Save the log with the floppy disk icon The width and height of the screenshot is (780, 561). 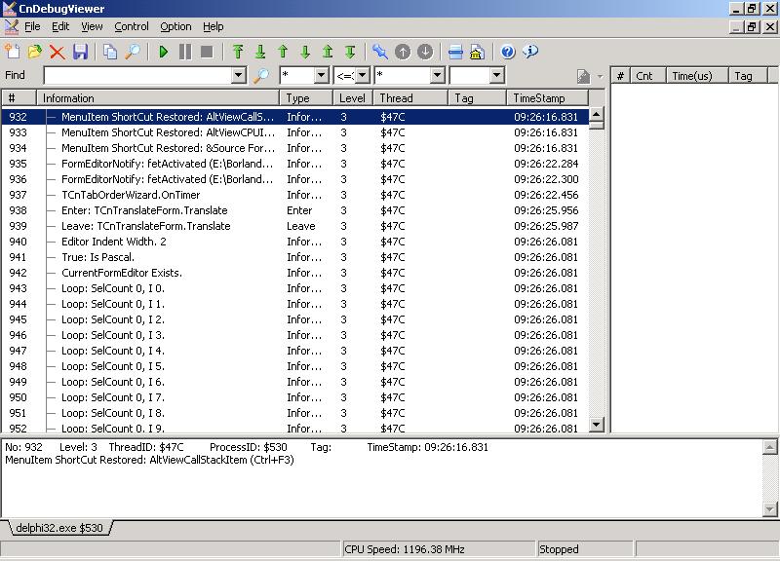80,52
